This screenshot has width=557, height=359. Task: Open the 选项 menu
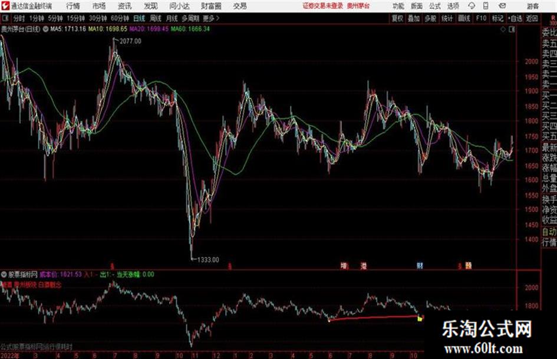click(453, 6)
